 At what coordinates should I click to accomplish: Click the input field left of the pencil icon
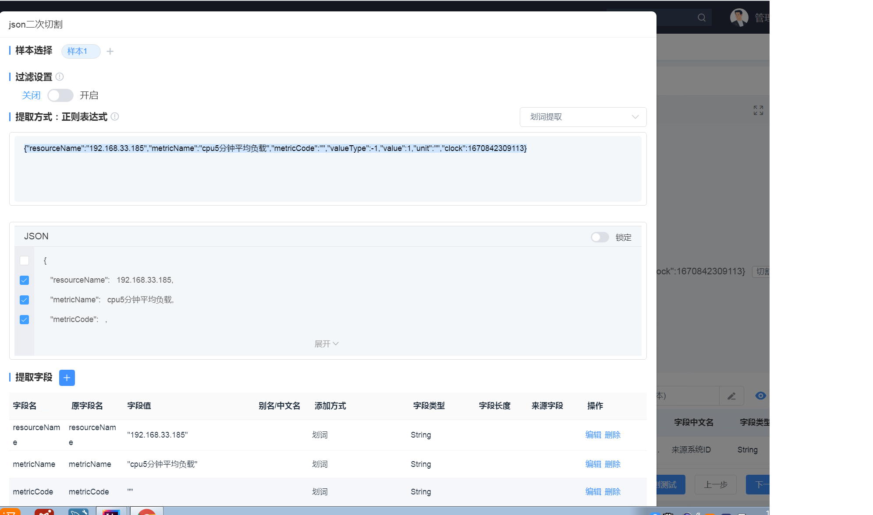tap(688, 396)
